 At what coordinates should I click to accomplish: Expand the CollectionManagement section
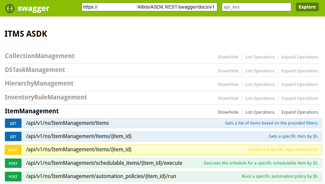pos(40,56)
